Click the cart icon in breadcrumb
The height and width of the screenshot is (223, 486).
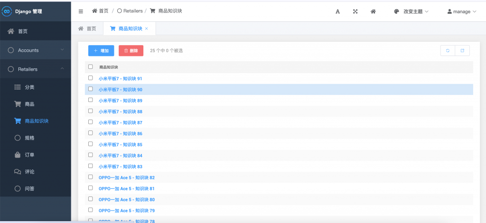pos(152,11)
